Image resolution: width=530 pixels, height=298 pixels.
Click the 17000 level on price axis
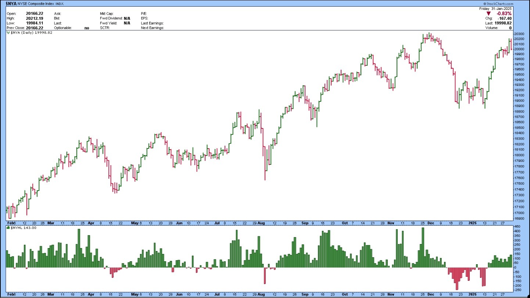pos(519,213)
